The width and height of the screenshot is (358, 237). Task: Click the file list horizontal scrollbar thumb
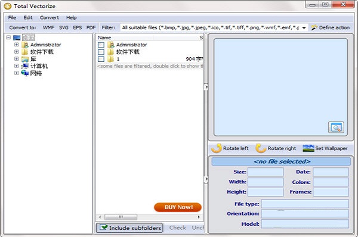(121, 217)
